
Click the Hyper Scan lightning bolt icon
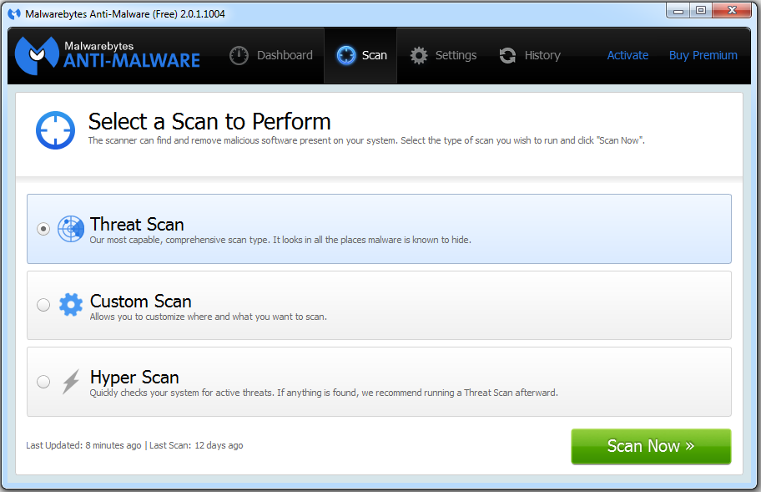click(71, 382)
